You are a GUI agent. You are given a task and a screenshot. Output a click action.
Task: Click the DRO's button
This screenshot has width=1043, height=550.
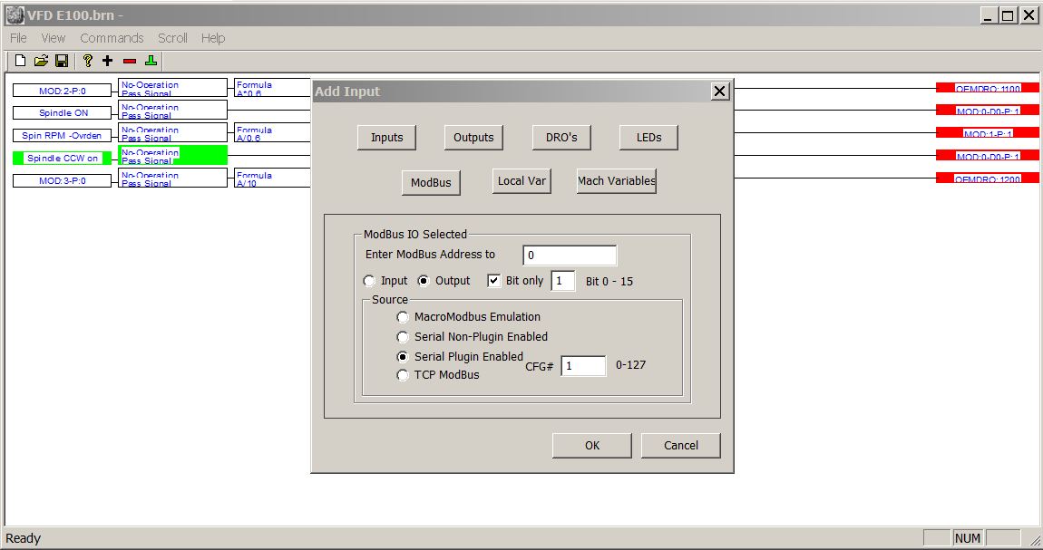click(561, 138)
